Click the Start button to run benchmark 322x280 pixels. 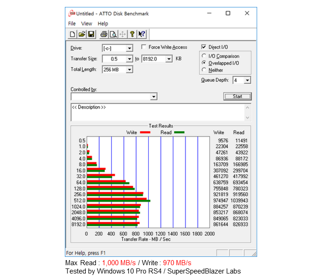[237, 96]
